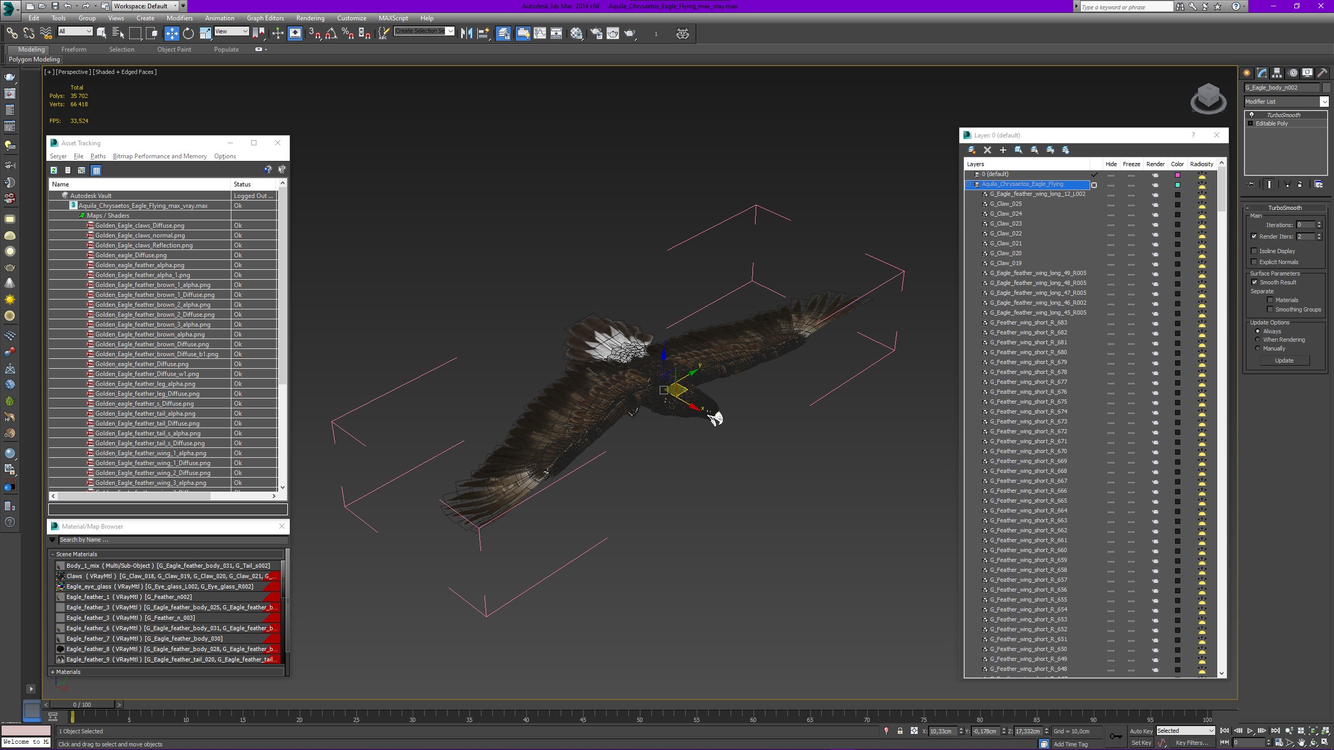Viewport: 1334px width, 750px height.
Task: Click Create New Layer icon in Layer dialog
Action: (971, 150)
